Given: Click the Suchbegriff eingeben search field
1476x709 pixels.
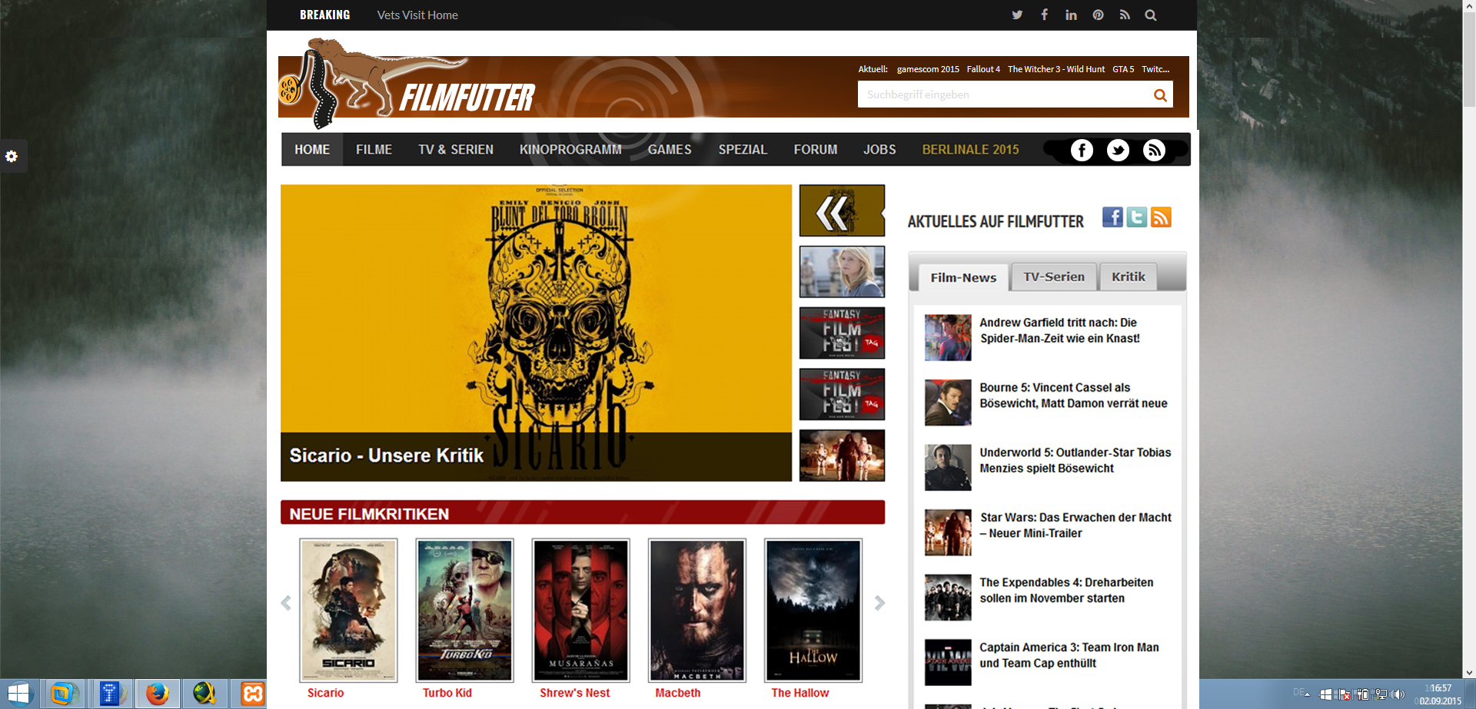Looking at the screenshot, I should click(x=1001, y=95).
